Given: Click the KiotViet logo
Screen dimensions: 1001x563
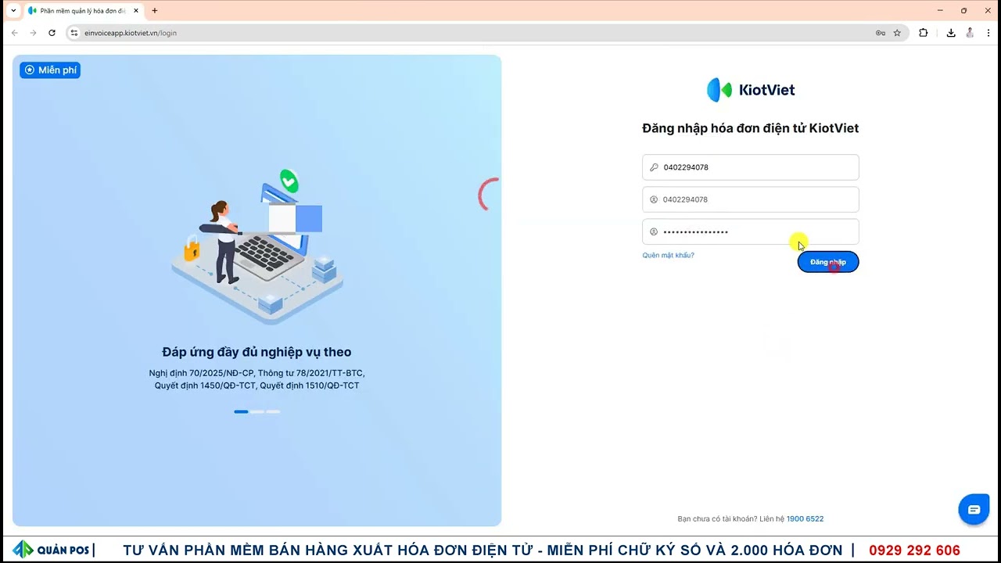Looking at the screenshot, I should [751, 90].
